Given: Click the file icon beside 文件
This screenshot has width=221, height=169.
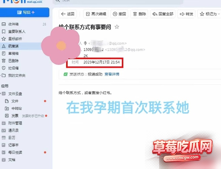Looking at the screenshot, I should click(x=7, y=101).
